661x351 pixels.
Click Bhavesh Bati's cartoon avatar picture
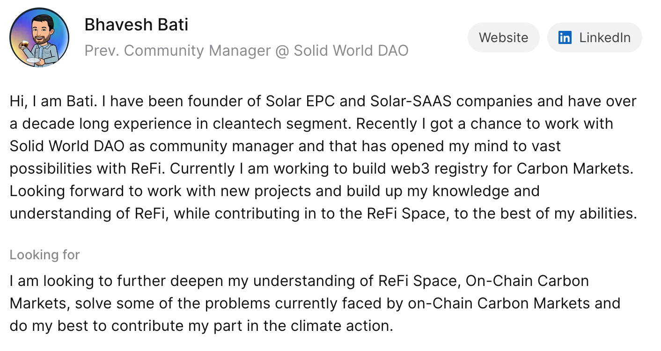pyautogui.click(x=39, y=37)
